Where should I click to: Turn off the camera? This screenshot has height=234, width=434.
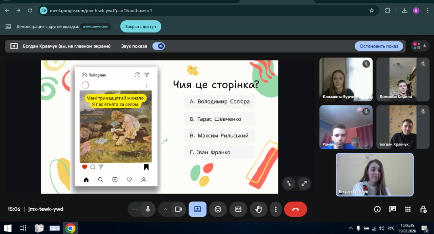pyautogui.click(x=178, y=209)
